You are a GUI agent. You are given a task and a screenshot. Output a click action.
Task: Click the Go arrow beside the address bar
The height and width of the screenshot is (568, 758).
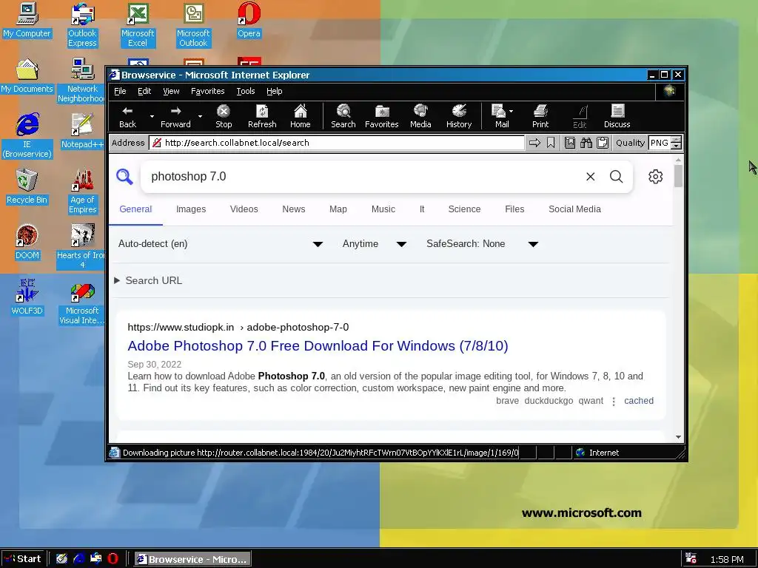(534, 143)
